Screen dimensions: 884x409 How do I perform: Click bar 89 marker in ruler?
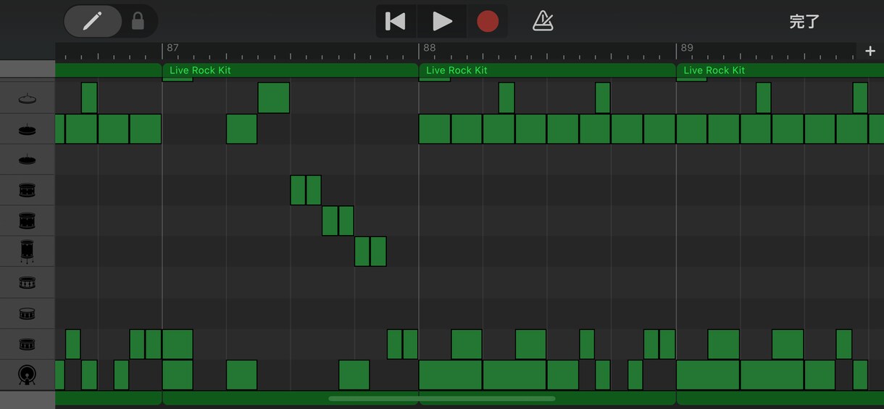(x=687, y=48)
